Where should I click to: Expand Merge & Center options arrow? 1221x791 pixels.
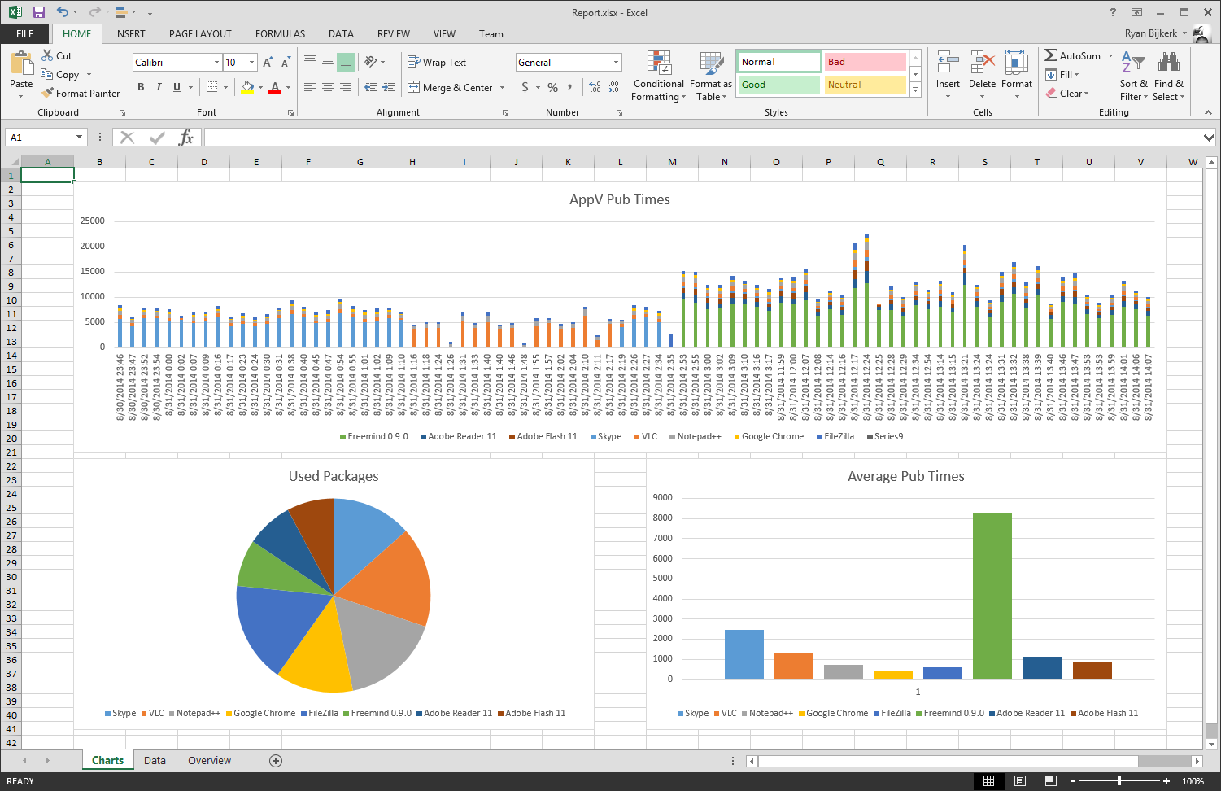tap(502, 87)
